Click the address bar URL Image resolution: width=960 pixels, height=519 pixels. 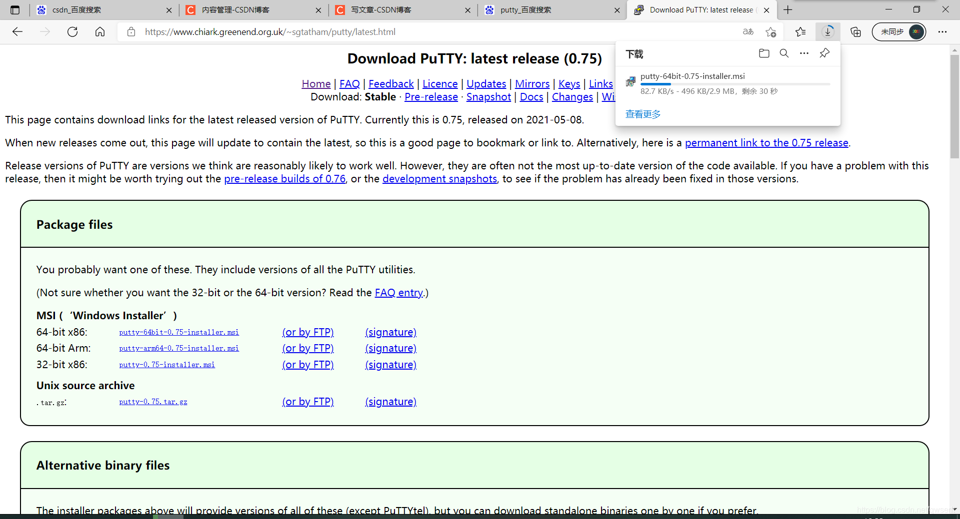point(270,32)
